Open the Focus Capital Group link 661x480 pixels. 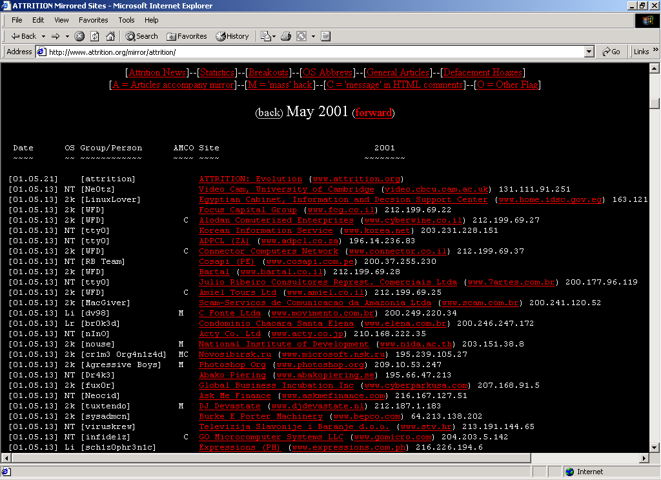click(248, 210)
